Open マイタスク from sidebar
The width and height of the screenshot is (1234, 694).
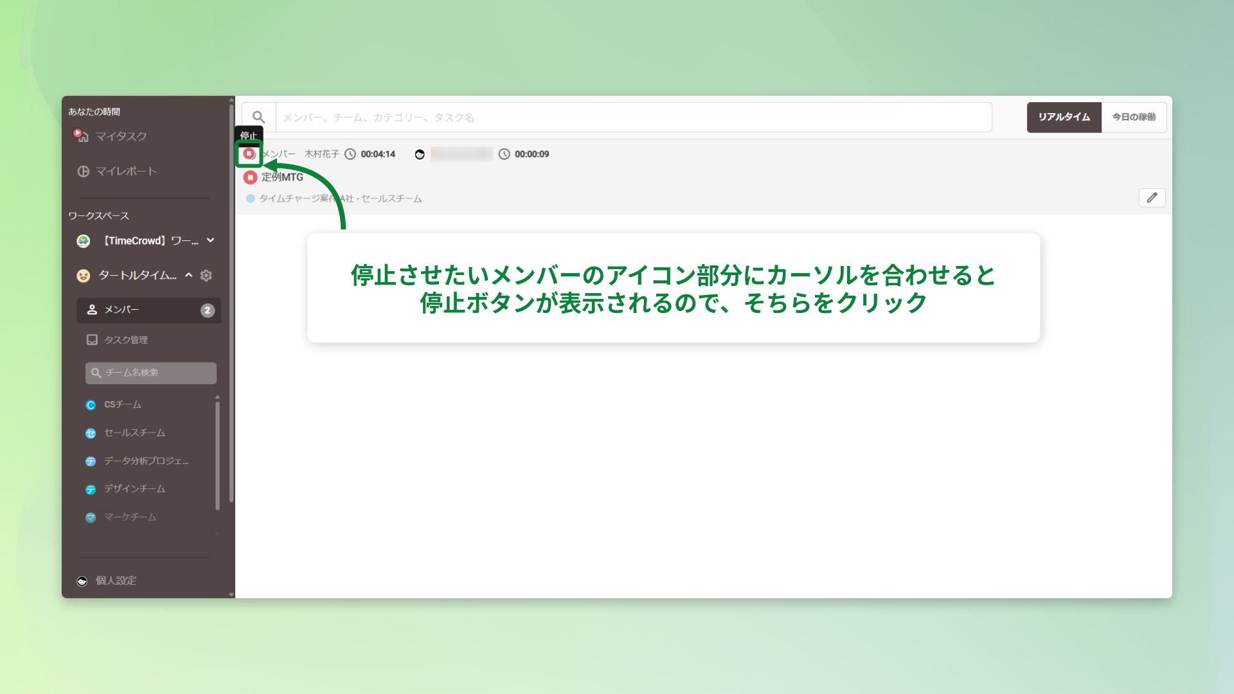click(121, 136)
